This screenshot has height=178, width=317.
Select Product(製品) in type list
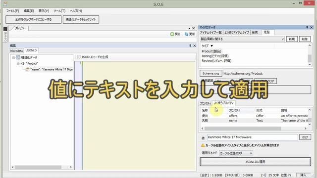tap(211, 51)
